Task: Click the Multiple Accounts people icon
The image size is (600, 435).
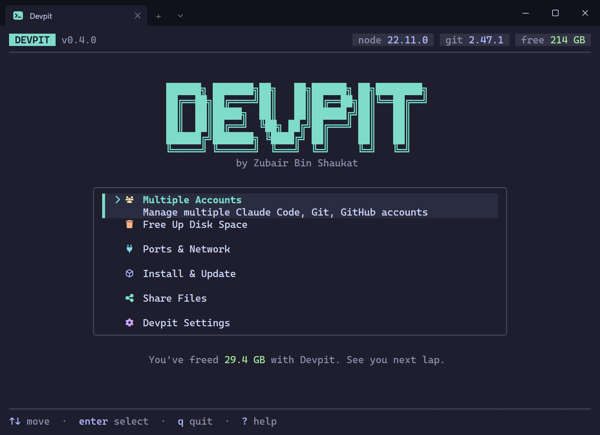Action: coord(130,200)
